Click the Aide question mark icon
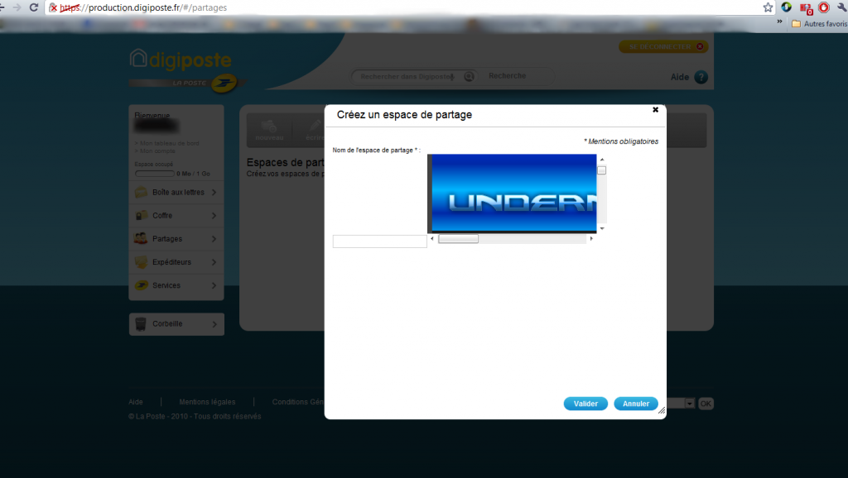Image resolution: width=848 pixels, height=478 pixels. pyautogui.click(x=701, y=77)
